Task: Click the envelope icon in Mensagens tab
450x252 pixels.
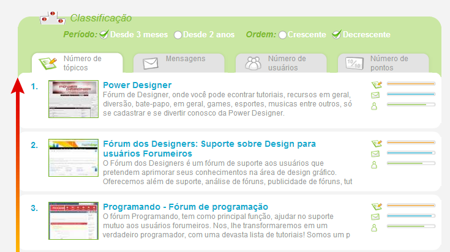Action: tap(151, 64)
